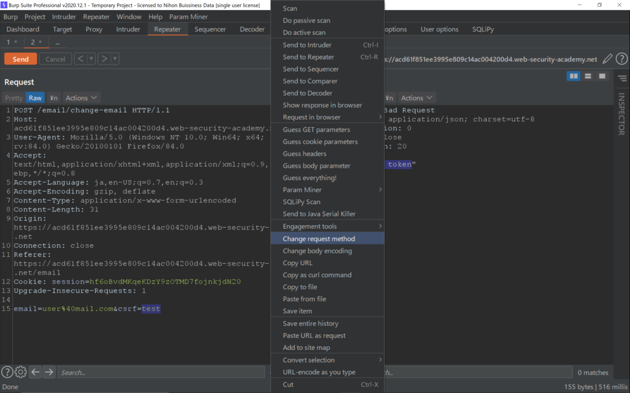Switch to the Dashboard tab

pos(23,29)
